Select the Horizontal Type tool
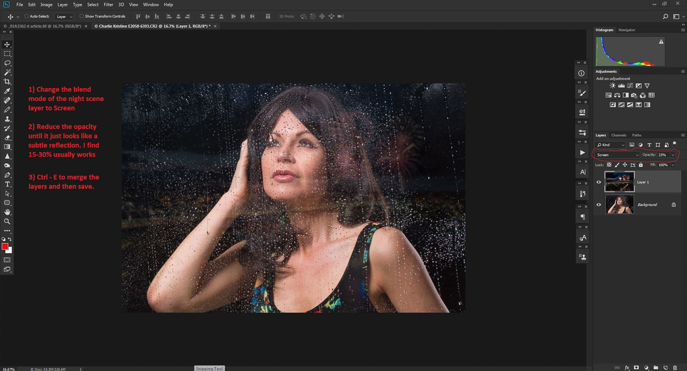Screen dimensions: 687x371 (7, 184)
